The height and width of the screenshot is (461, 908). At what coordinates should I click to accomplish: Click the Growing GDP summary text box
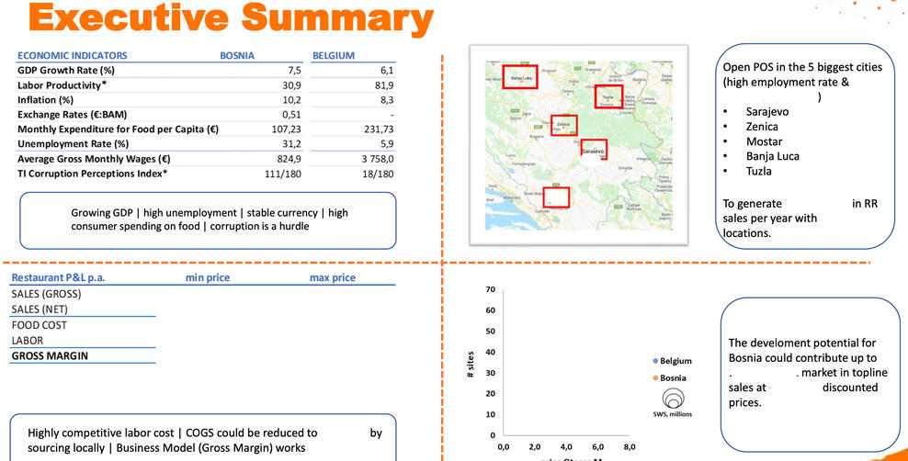[x=208, y=219]
